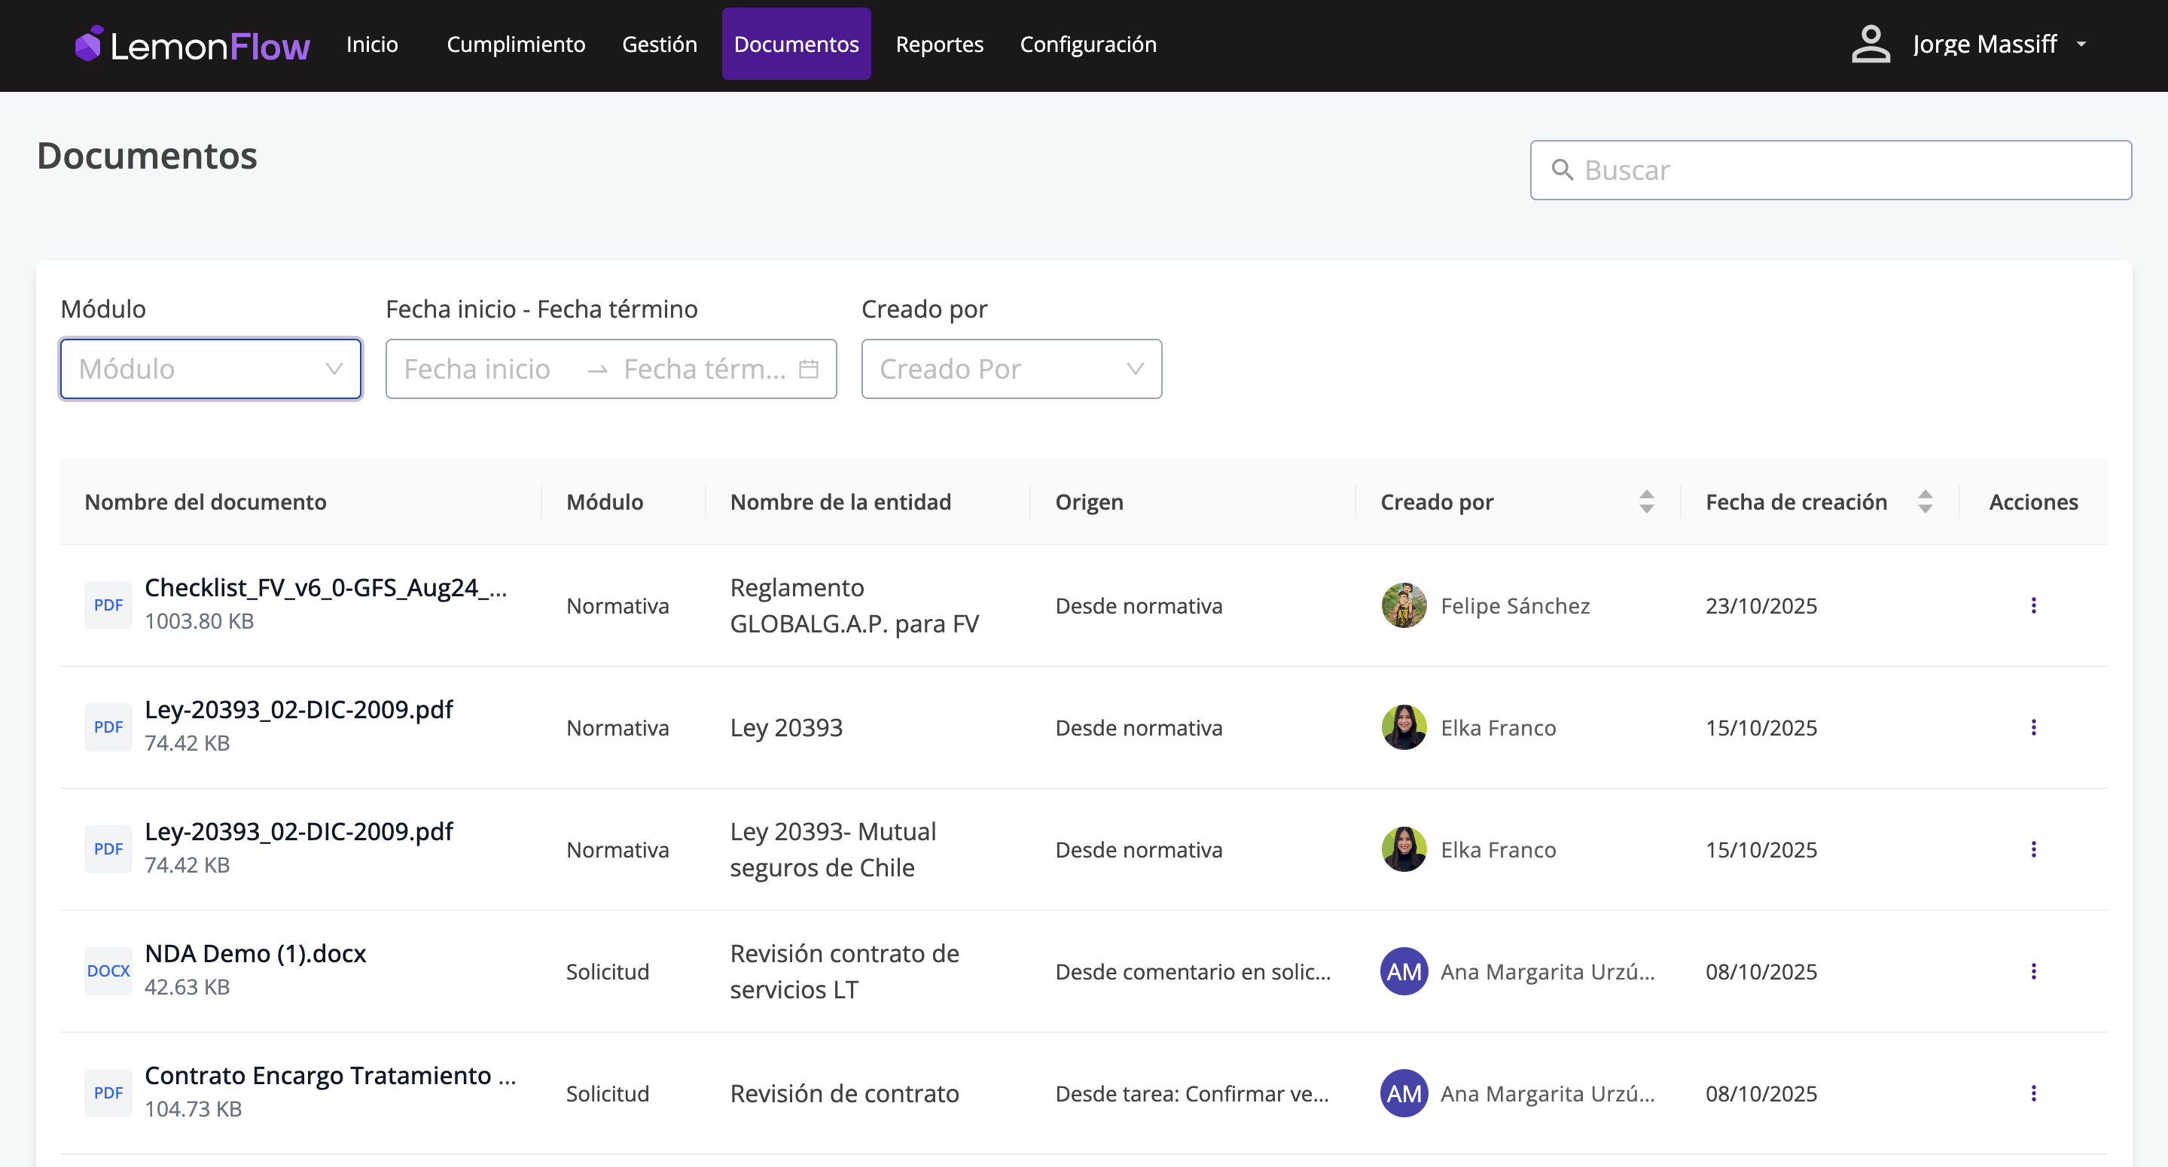
Task: Click the user profile avatar icon
Action: 1870,44
